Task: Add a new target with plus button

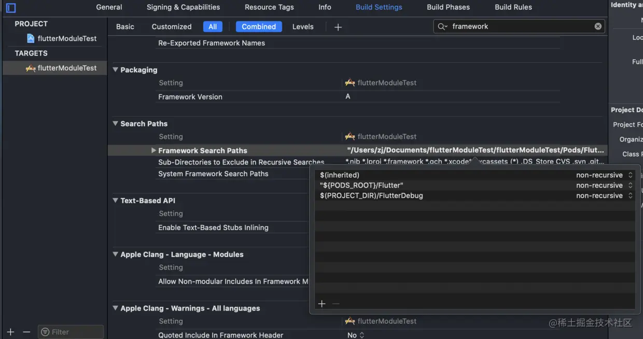Action: pyautogui.click(x=10, y=332)
